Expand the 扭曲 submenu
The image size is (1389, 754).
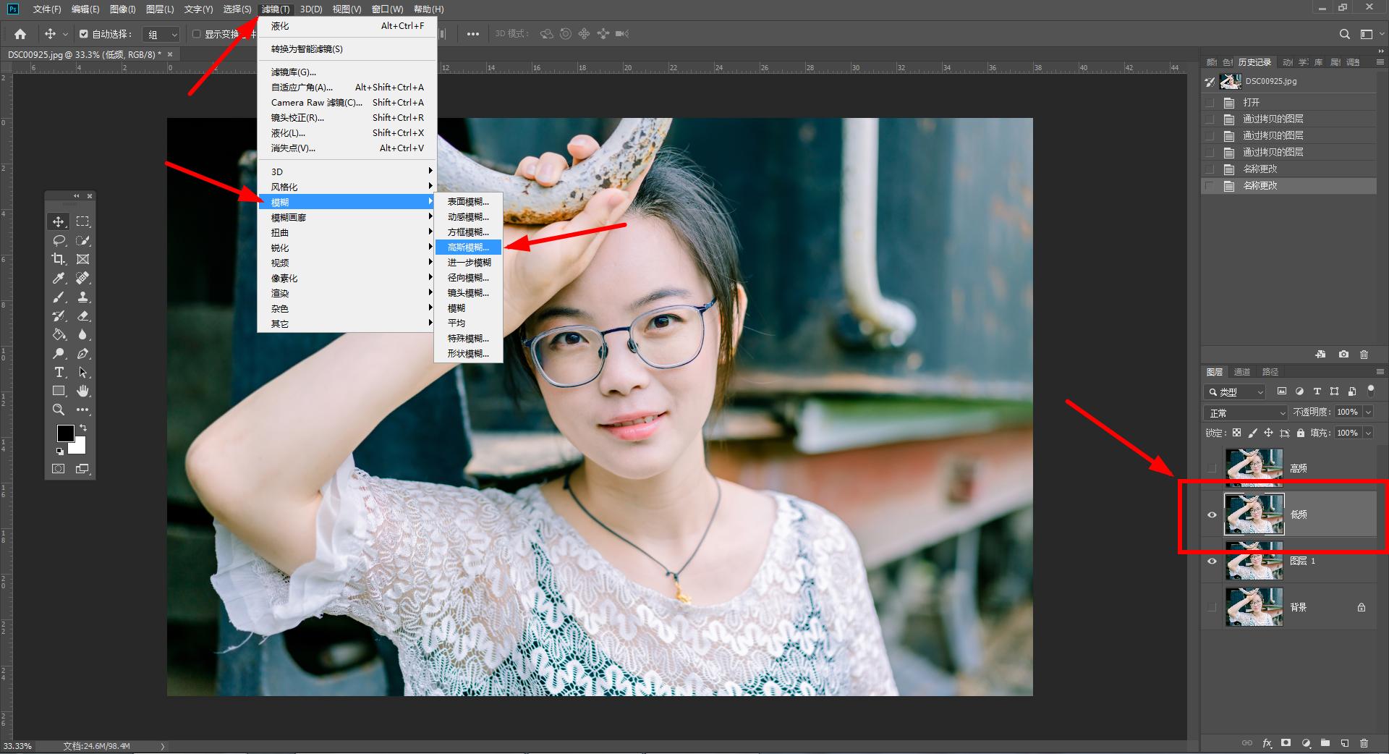coord(347,232)
